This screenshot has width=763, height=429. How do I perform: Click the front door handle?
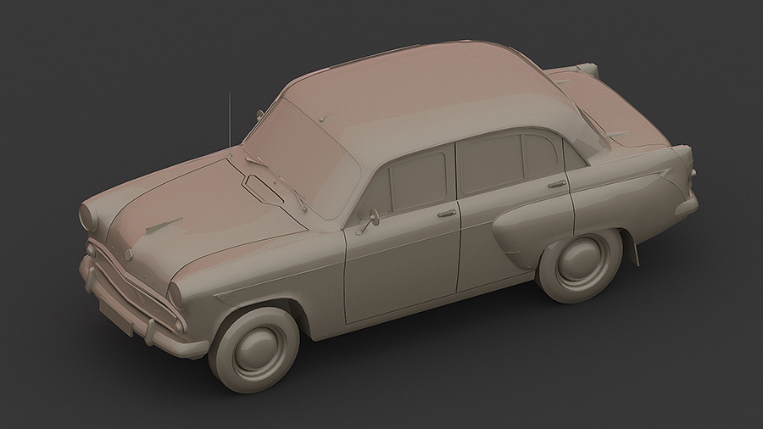point(447,213)
